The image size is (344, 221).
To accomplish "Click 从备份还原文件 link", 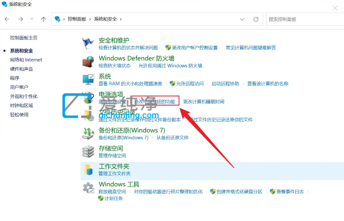I will pos(173,138).
